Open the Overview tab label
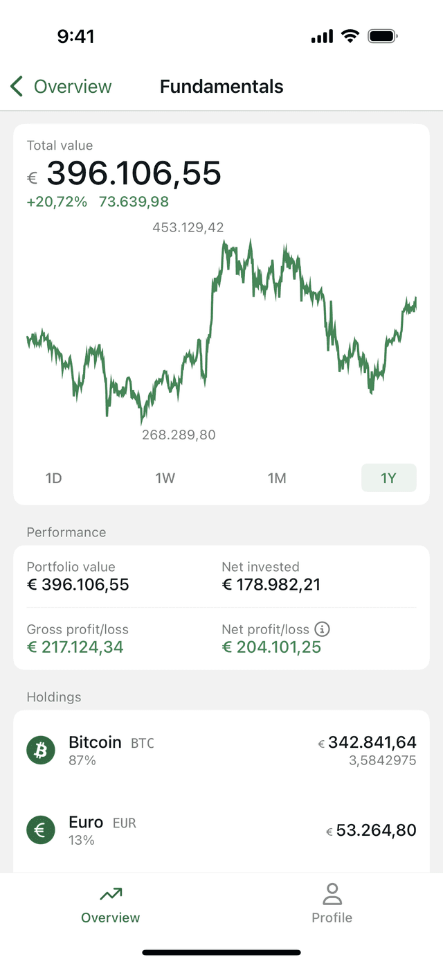The width and height of the screenshot is (443, 964). [x=111, y=918]
